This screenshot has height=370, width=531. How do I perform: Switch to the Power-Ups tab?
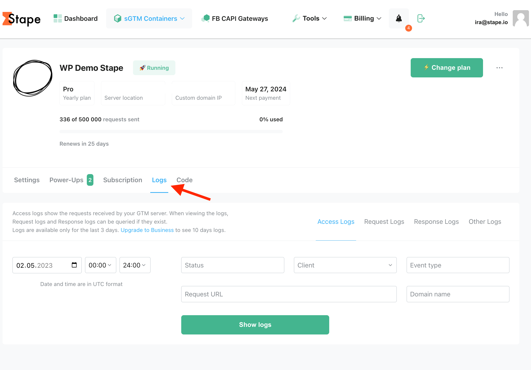click(x=71, y=180)
